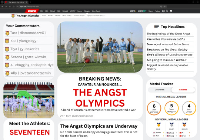The width and height of the screenshot is (200, 140).
Task: Click the medal icon next to A | chugging-antiseptic-dye
Action: click(7, 65)
